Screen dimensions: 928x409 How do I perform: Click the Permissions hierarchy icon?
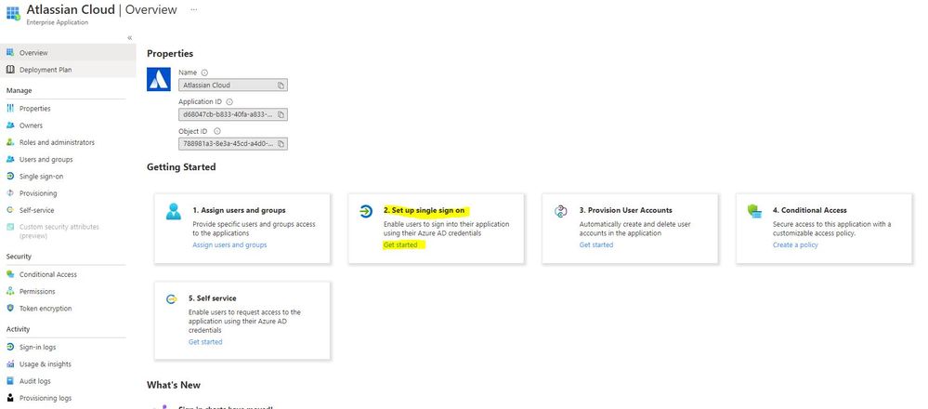click(9, 291)
